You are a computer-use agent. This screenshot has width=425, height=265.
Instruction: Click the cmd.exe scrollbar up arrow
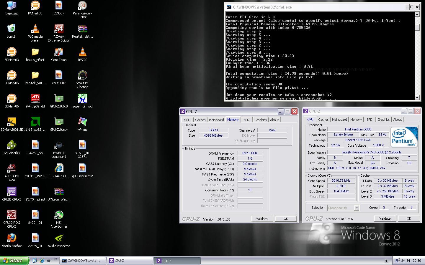[417, 14]
